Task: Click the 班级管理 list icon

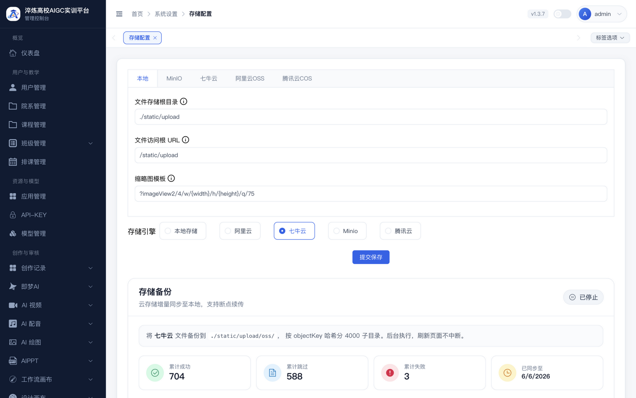Action: coord(13,143)
